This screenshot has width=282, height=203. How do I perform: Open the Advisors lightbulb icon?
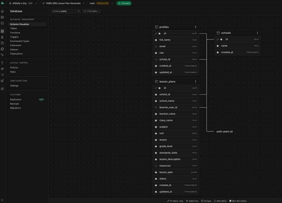pyautogui.click(x=2, y=63)
